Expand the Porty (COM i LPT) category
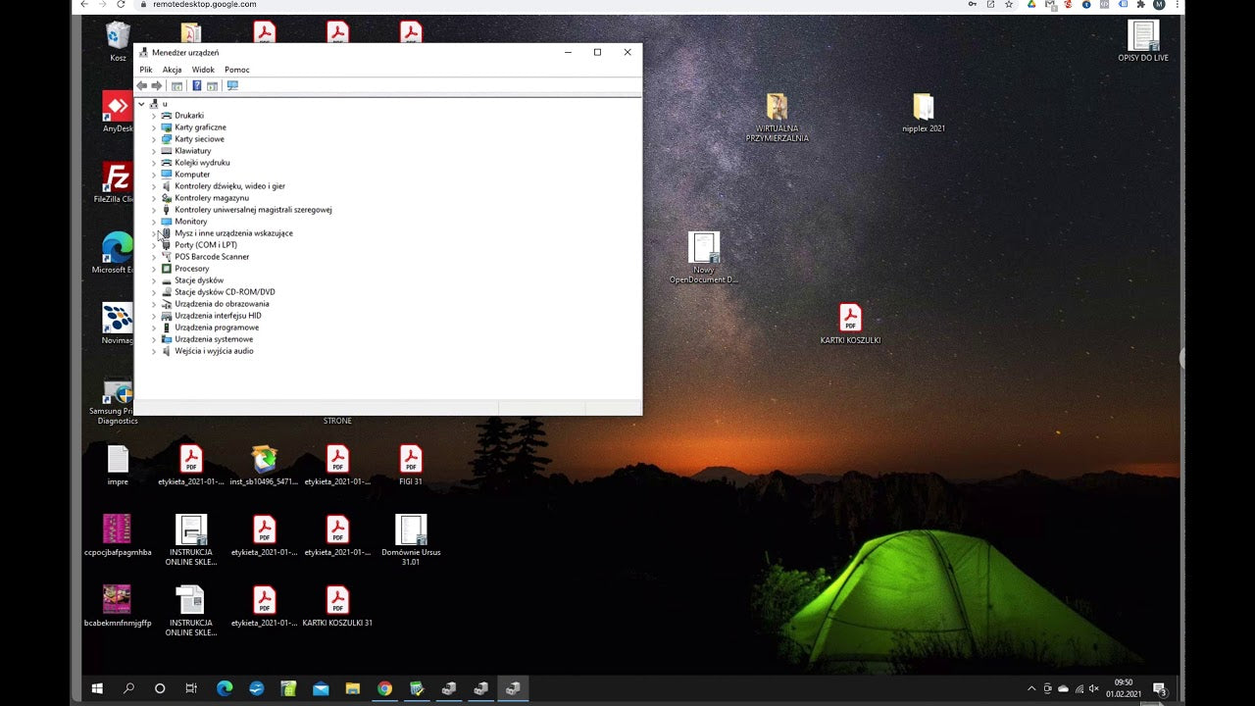The height and width of the screenshot is (706, 1255). point(154,245)
